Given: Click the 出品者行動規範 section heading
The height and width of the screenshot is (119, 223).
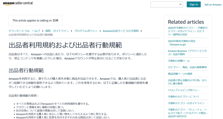Looking at the screenshot, I should 26,70.
